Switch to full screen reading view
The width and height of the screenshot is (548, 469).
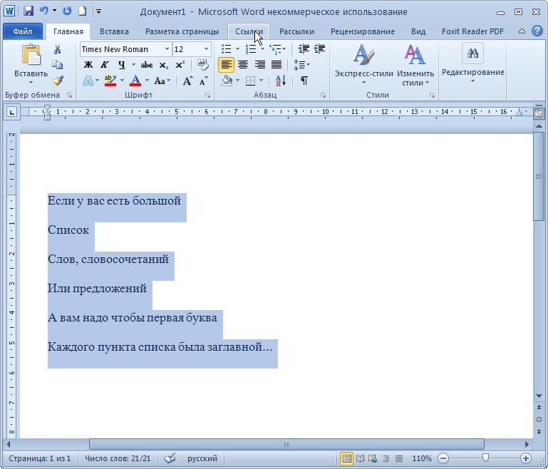tap(360, 458)
